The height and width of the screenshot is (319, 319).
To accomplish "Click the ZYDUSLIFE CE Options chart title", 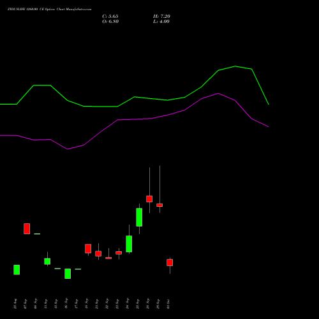I will coord(49,10).
